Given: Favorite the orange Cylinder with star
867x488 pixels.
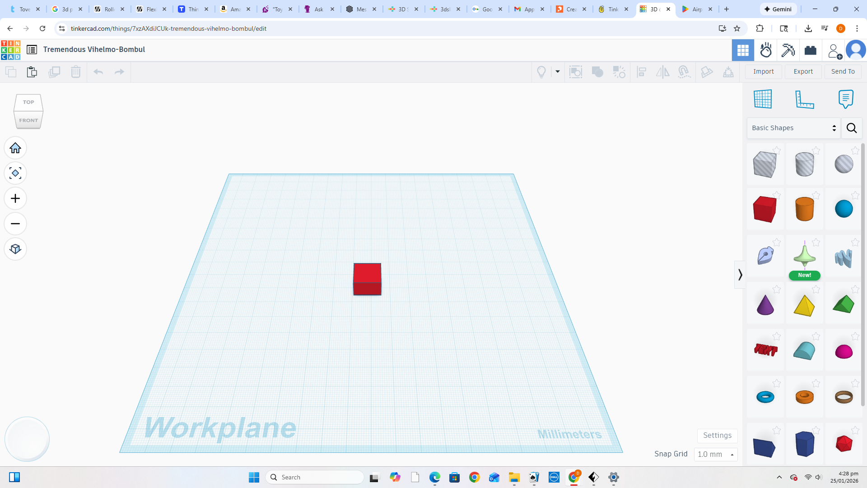Looking at the screenshot, I should (816, 195).
